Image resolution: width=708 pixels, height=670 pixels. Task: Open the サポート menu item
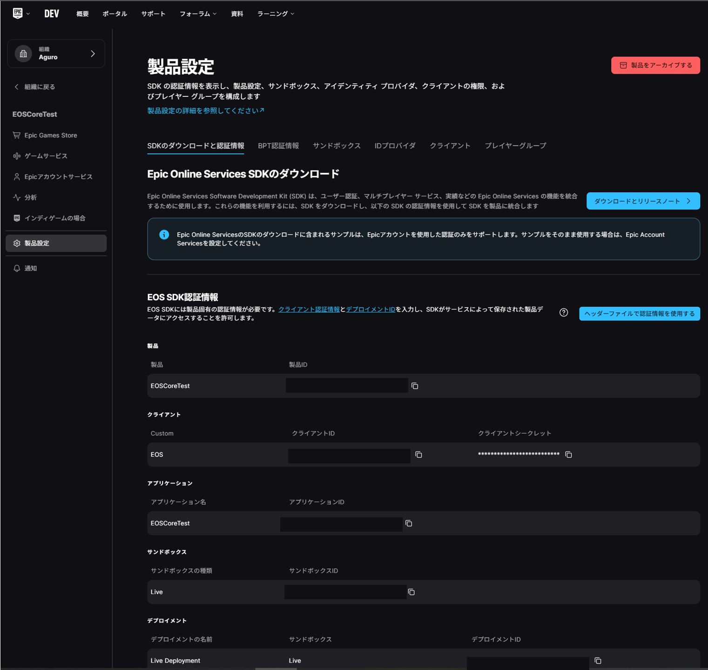pyautogui.click(x=153, y=14)
